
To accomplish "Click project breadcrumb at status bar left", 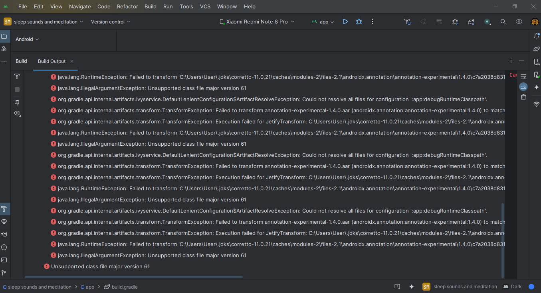I will [x=38, y=287].
